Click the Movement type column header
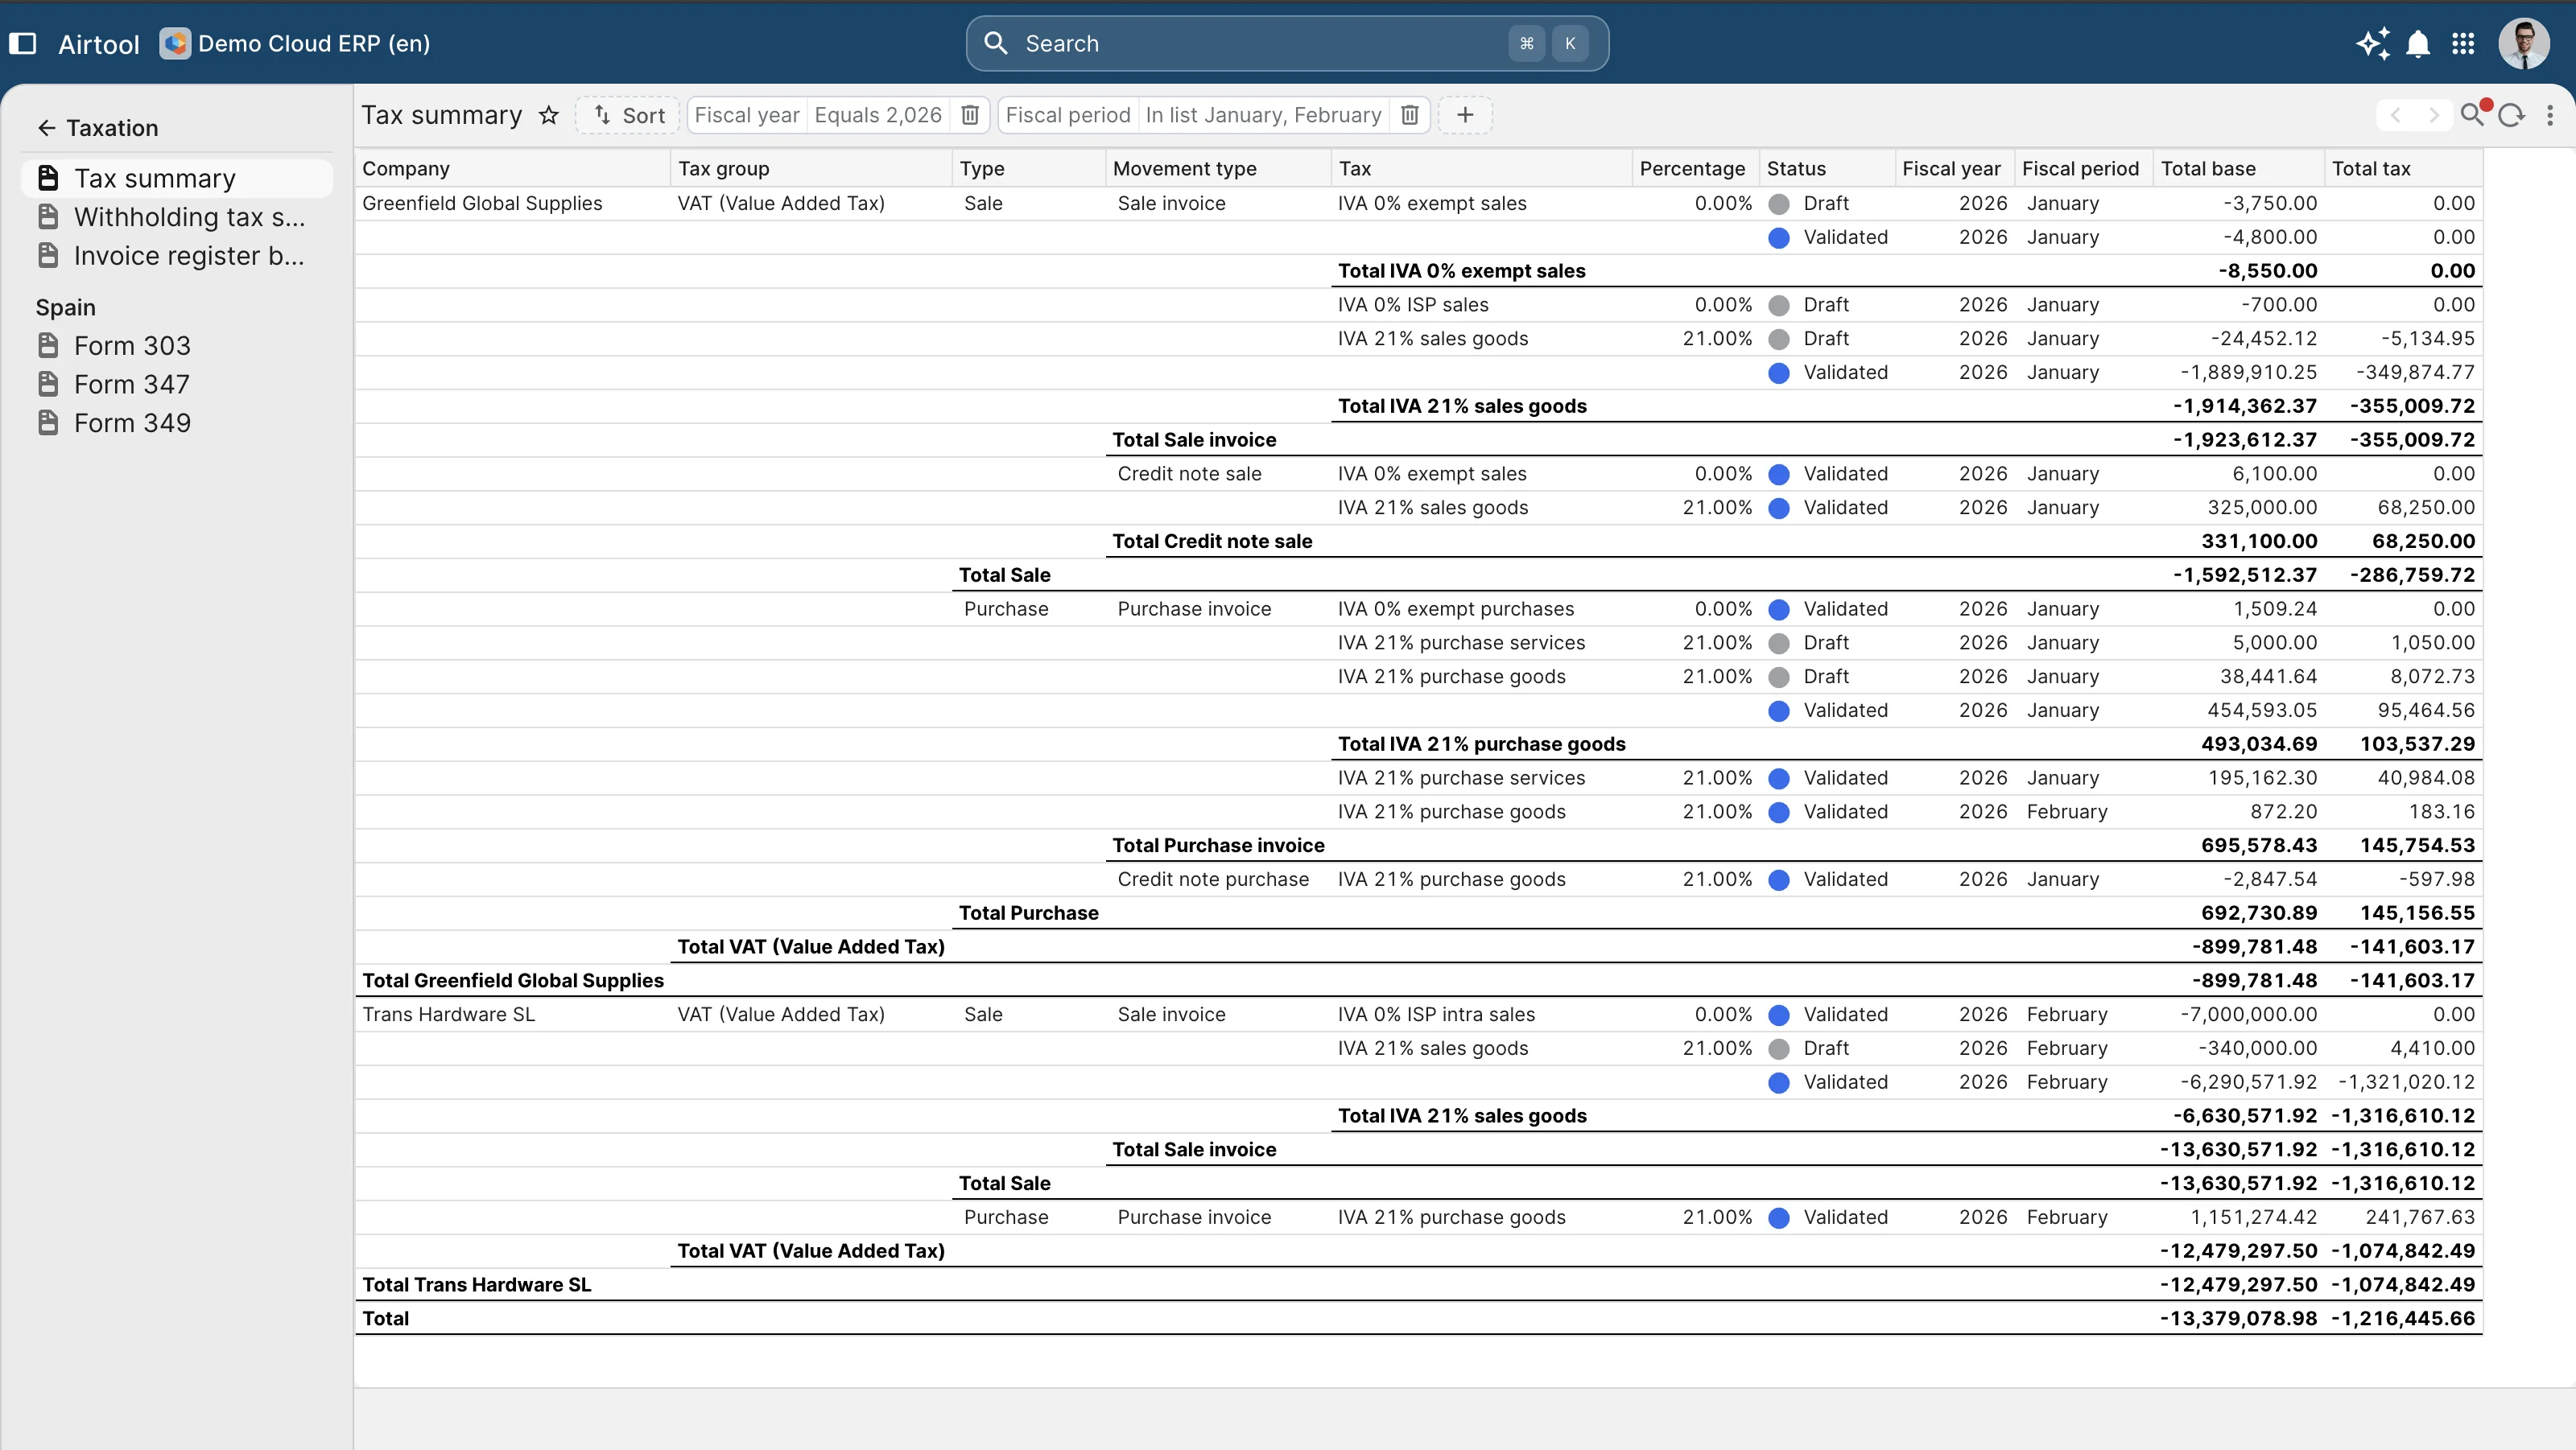The height and width of the screenshot is (1450, 2576). click(1218, 168)
